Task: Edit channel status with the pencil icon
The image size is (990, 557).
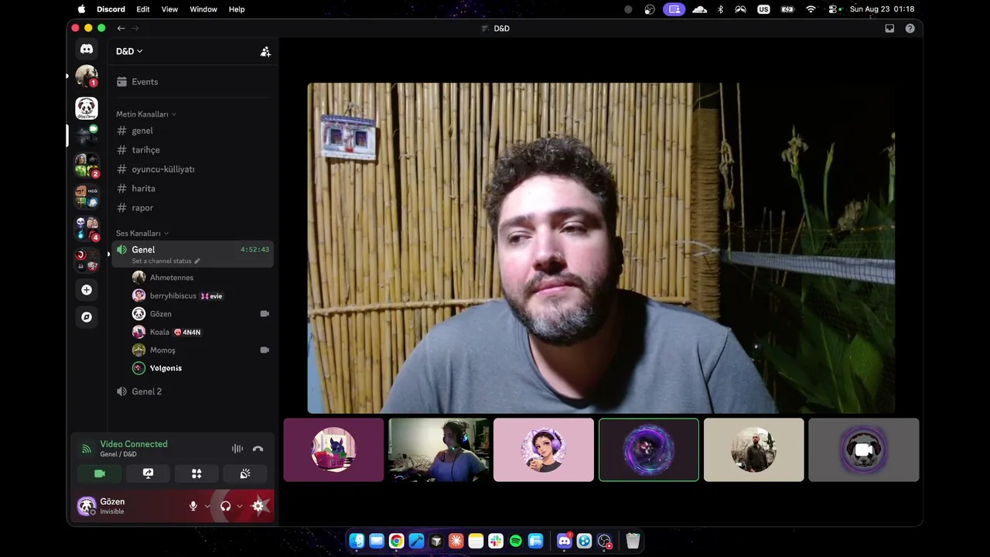Action: (197, 261)
